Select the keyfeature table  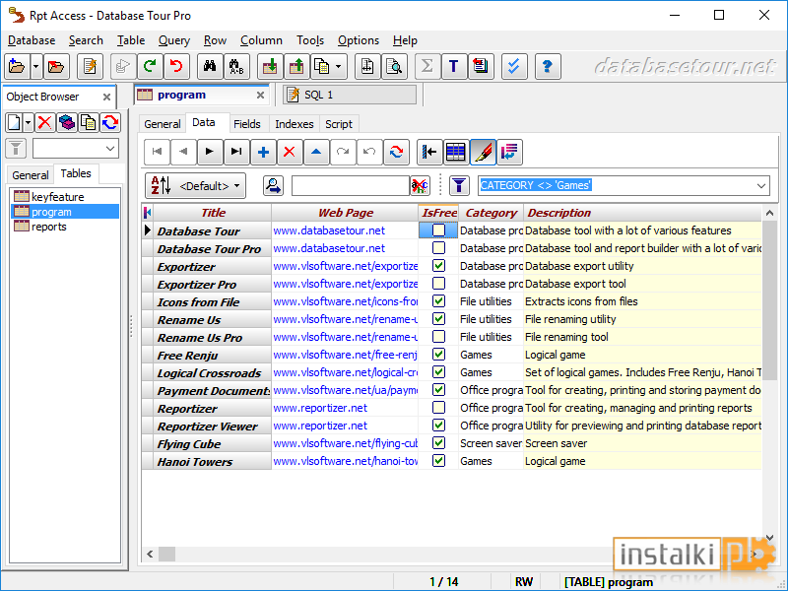[x=57, y=196]
